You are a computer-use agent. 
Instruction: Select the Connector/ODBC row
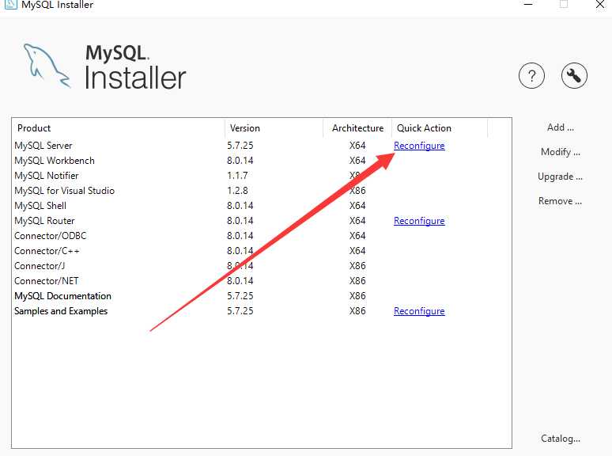[261, 236]
